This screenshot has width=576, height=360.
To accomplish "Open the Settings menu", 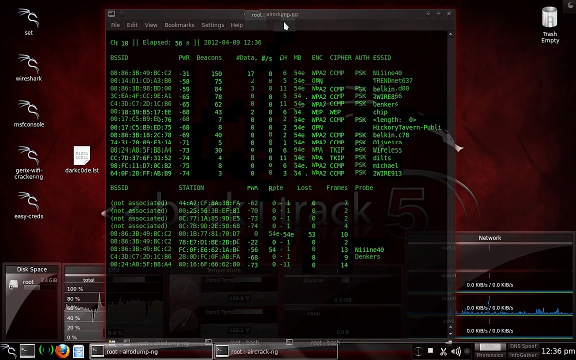I will tap(212, 25).
